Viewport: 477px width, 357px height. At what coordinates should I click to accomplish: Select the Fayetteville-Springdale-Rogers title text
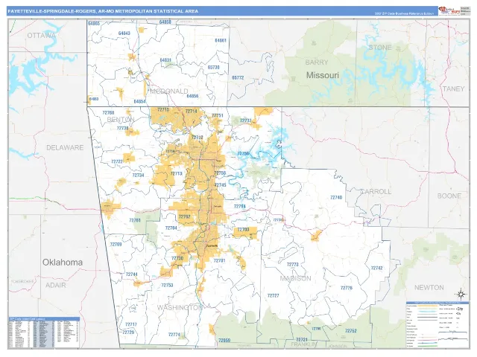(103, 11)
